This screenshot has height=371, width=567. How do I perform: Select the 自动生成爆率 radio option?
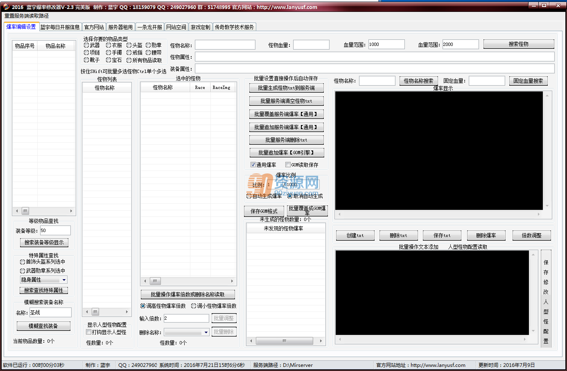click(249, 196)
